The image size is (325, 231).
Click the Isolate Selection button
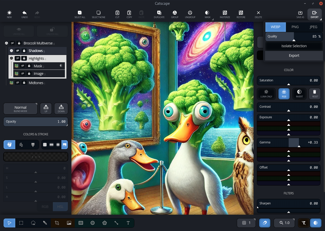coord(294,46)
